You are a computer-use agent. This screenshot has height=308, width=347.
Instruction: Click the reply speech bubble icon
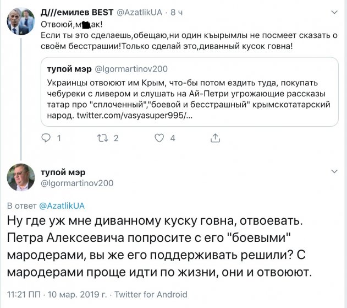pyautogui.click(x=46, y=138)
